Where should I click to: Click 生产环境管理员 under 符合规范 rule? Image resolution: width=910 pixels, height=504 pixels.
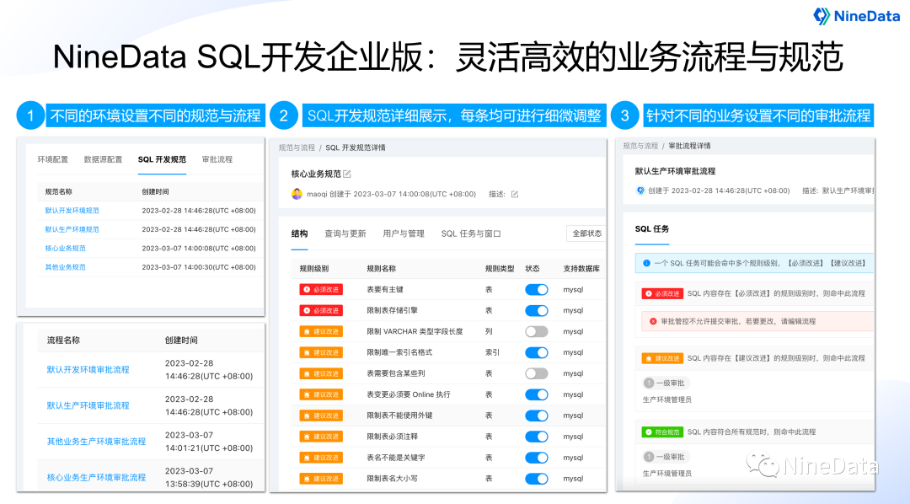click(x=666, y=473)
